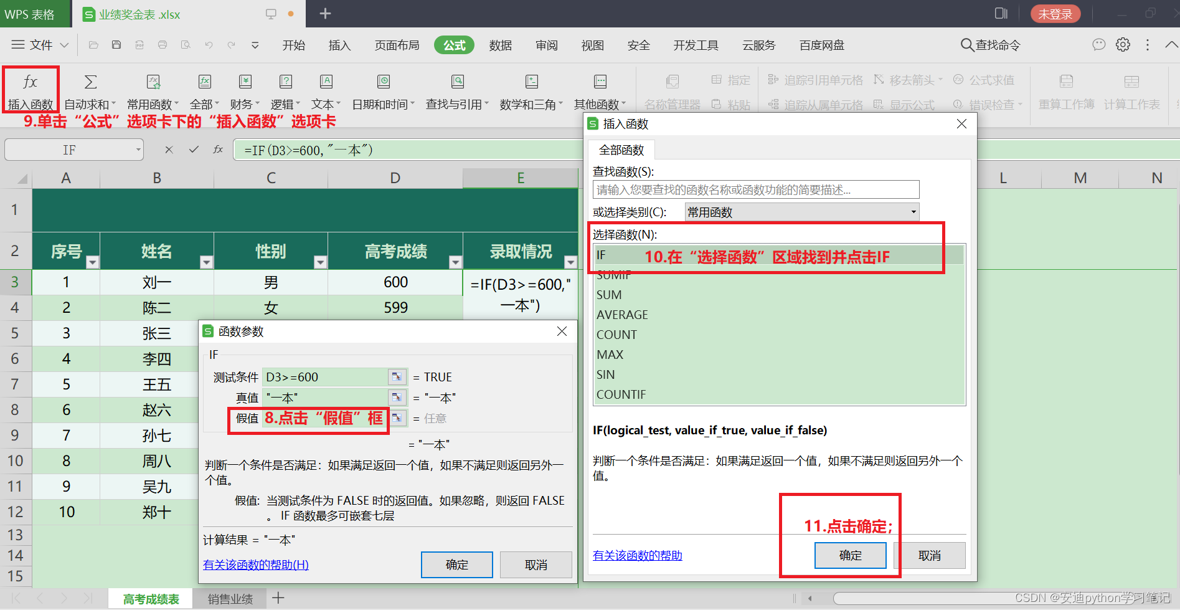
Task: Open the name box IF dropdown arrow
Action: [x=138, y=150]
